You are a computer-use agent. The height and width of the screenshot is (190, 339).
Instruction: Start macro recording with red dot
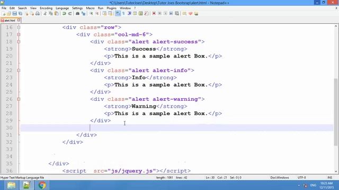[154, 14]
